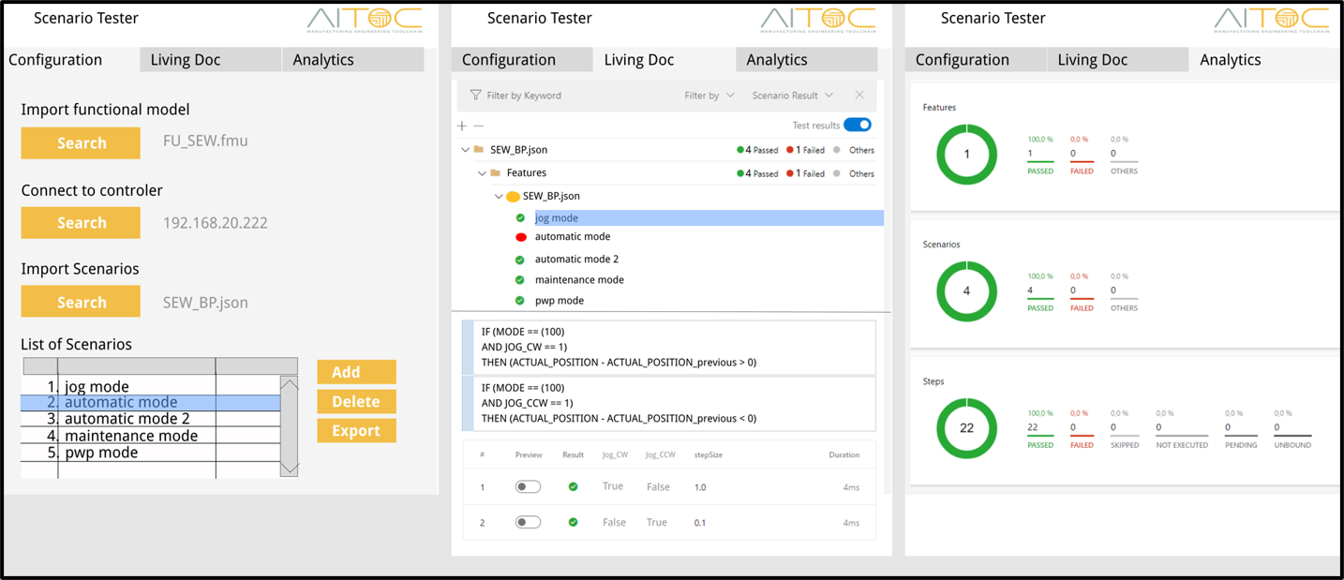
Task: Open the Scenario Result dropdown
Action: 792,96
